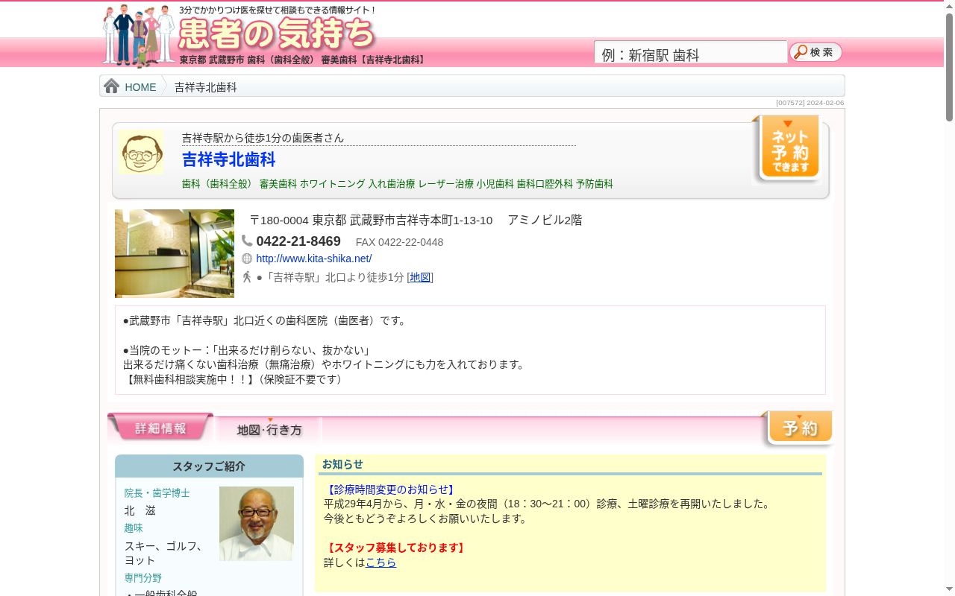Click the 【診療時間変更のお知らせ】 notice title

[390, 489]
